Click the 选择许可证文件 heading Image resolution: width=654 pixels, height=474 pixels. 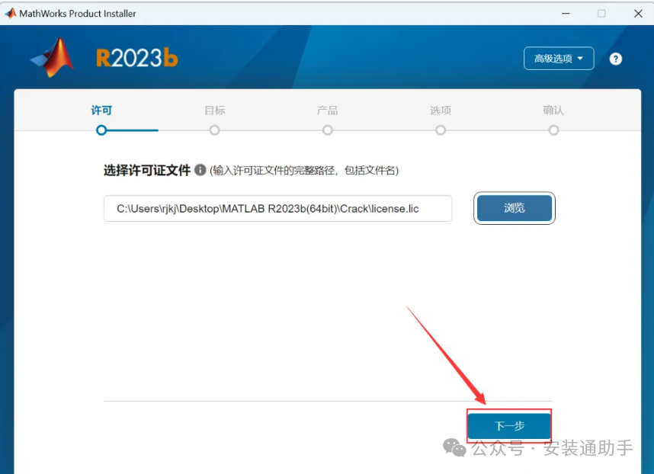click(x=147, y=170)
